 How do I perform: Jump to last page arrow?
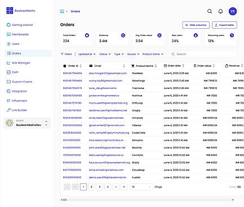tap(124, 187)
